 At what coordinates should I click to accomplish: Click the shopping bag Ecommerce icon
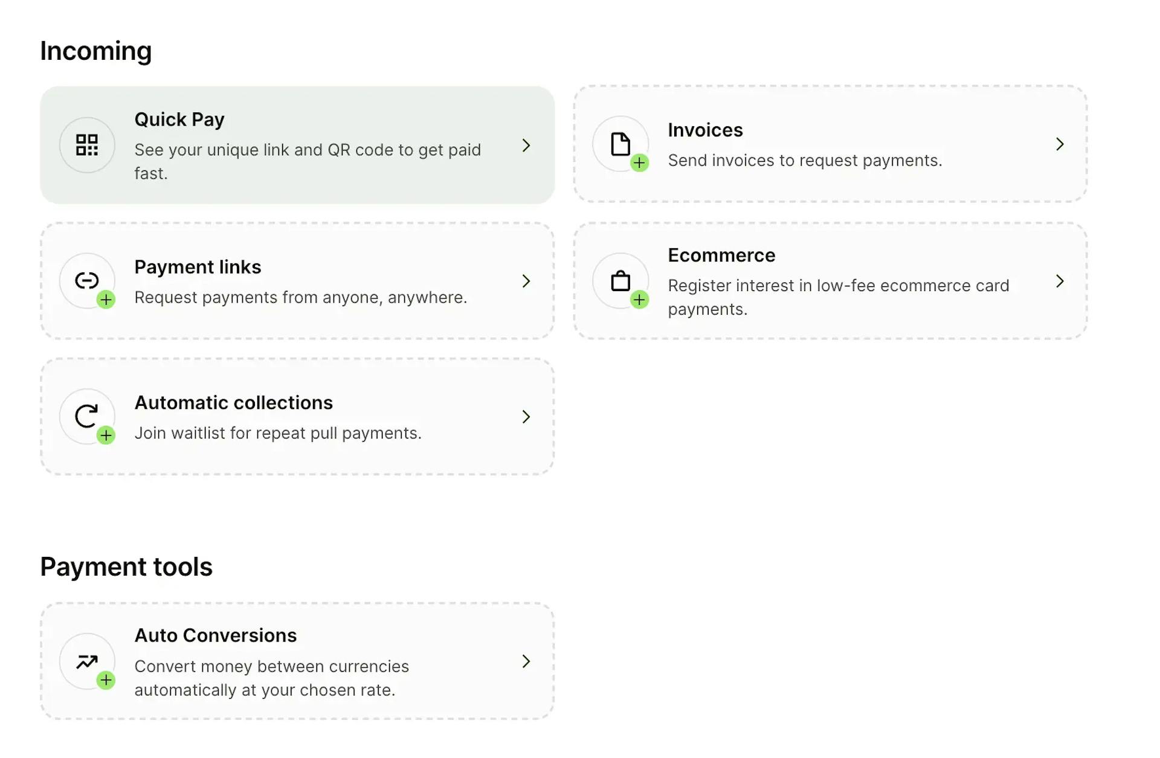(x=620, y=280)
